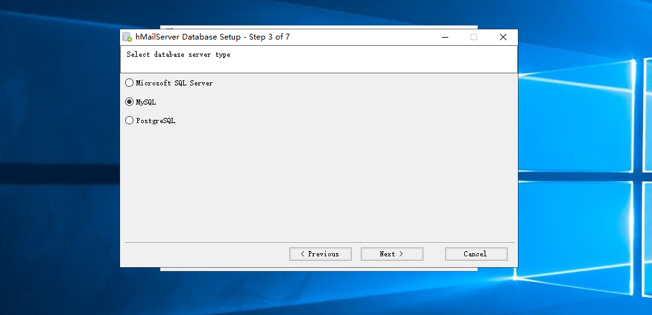Click the "Microsoft SQL Server" label text
The width and height of the screenshot is (652, 315).
(x=174, y=83)
